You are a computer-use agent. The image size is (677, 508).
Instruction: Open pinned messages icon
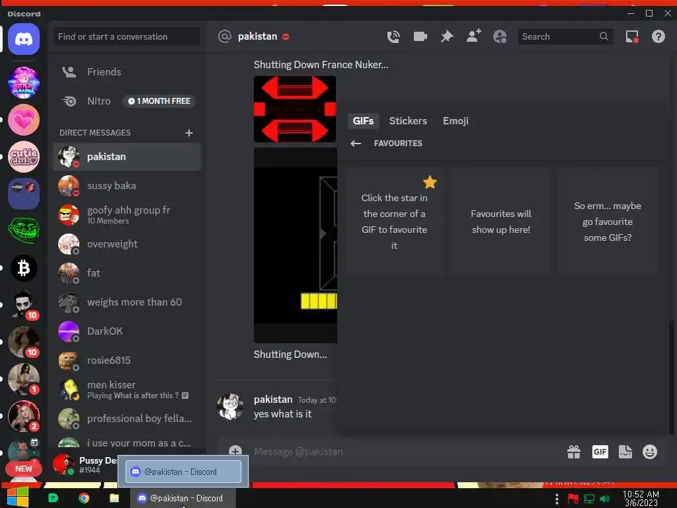pyautogui.click(x=447, y=37)
